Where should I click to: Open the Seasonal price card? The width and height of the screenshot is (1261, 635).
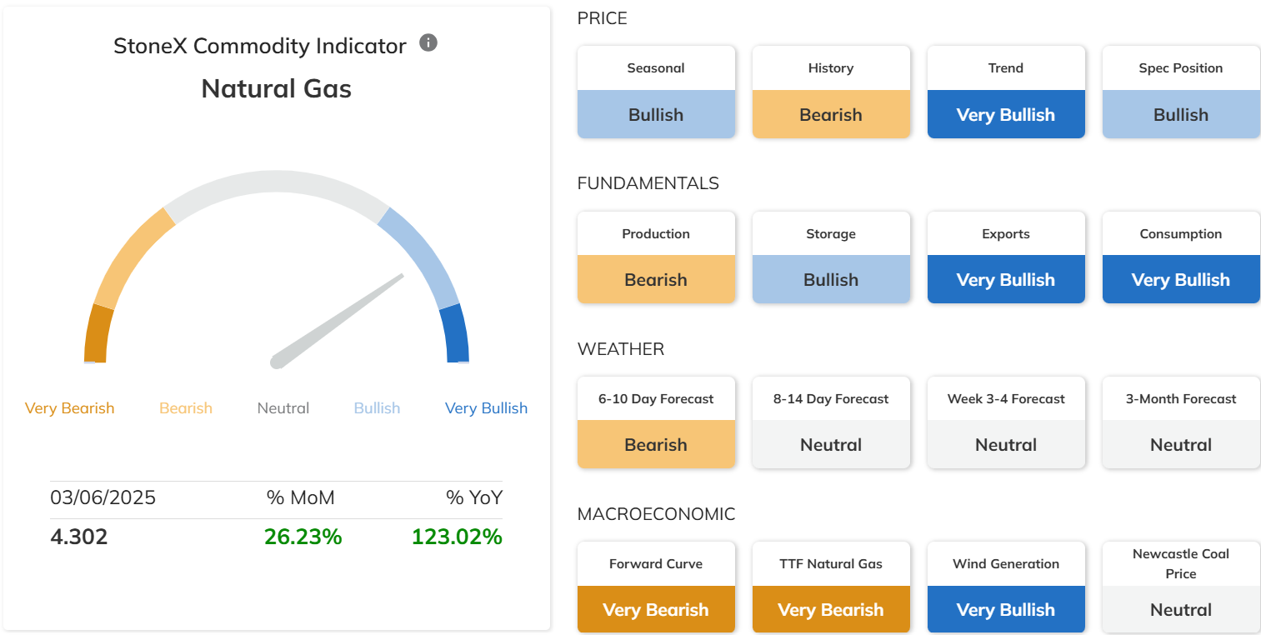pyautogui.click(x=656, y=92)
